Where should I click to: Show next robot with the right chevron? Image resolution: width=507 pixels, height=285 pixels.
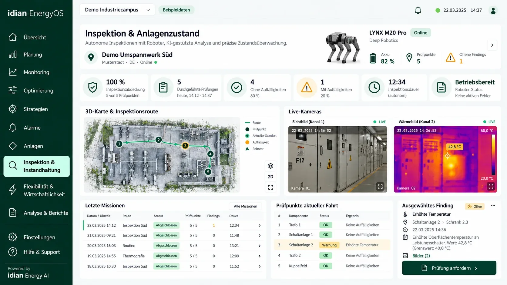click(x=492, y=45)
